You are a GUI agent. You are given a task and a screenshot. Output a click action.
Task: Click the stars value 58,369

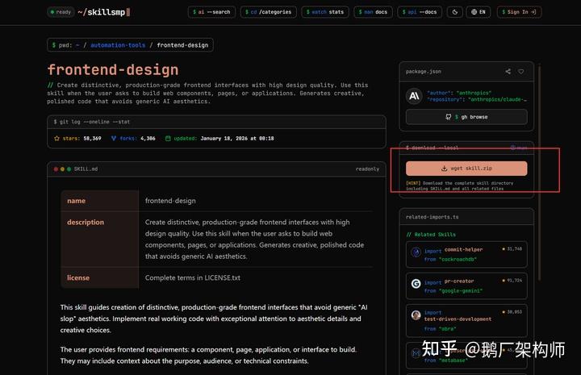92,139
